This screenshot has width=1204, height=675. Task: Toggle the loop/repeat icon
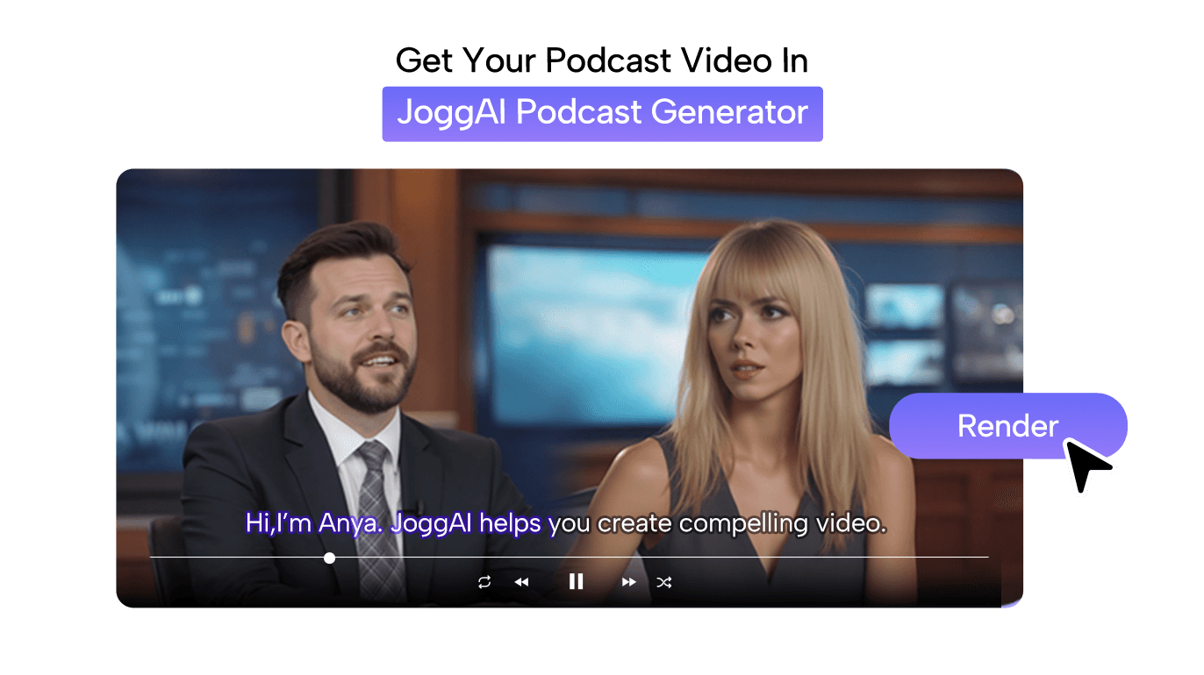click(x=484, y=582)
